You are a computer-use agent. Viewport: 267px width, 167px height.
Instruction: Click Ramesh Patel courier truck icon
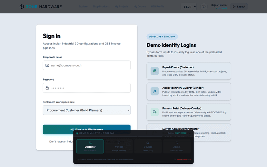pos(154,112)
